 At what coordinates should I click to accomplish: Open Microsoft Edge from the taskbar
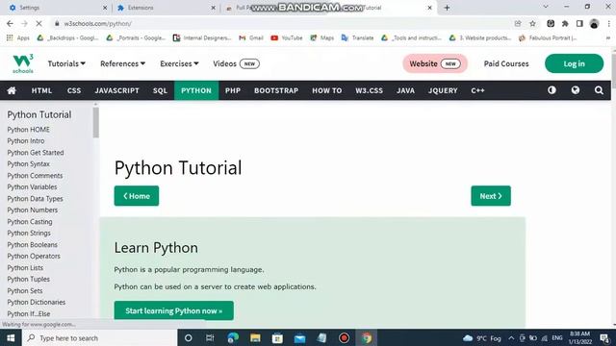point(233,337)
